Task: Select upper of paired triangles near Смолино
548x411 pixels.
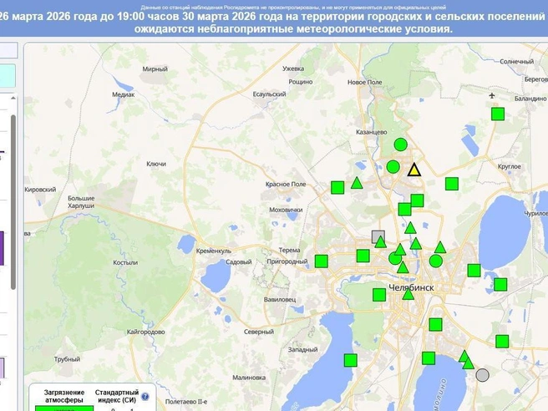Action: click(464, 356)
